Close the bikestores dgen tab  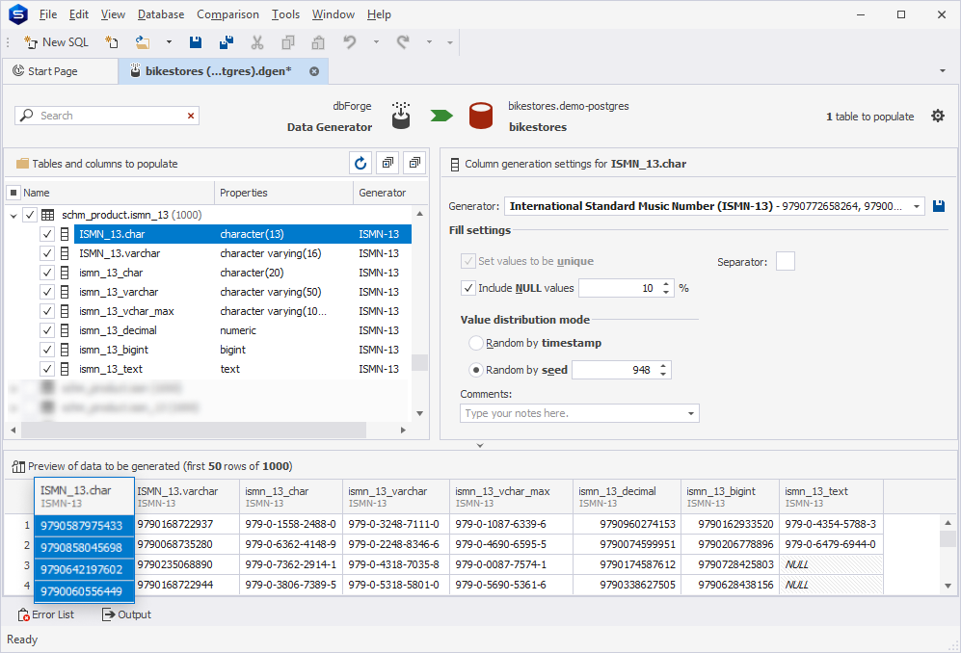(314, 71)
